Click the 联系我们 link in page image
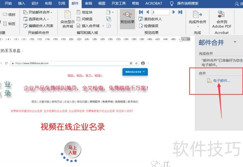Screen dimensions: 243x167 133,102
